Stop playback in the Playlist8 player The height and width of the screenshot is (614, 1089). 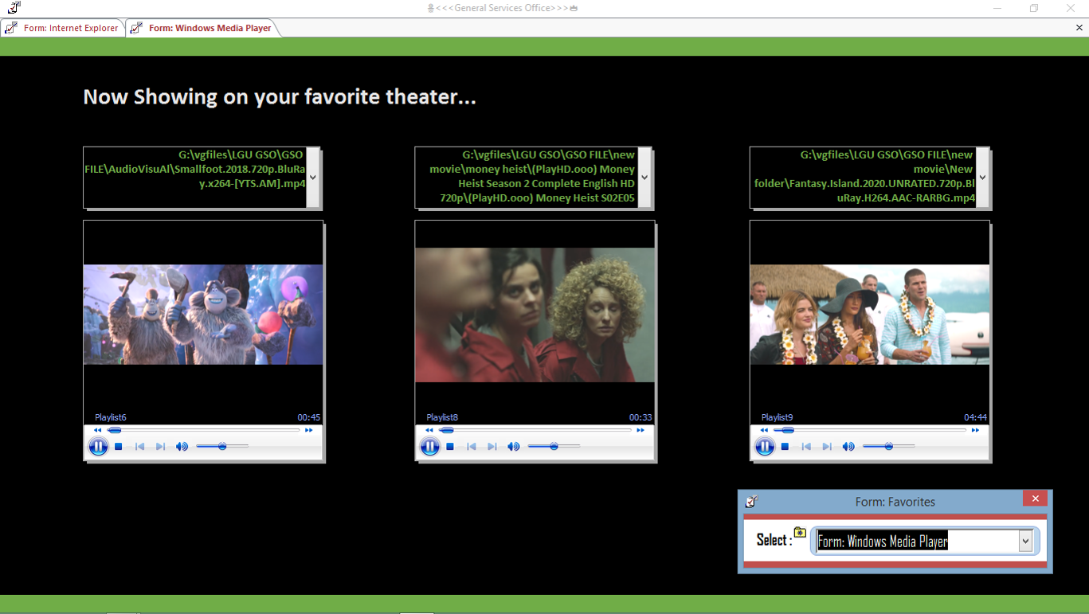450,447
